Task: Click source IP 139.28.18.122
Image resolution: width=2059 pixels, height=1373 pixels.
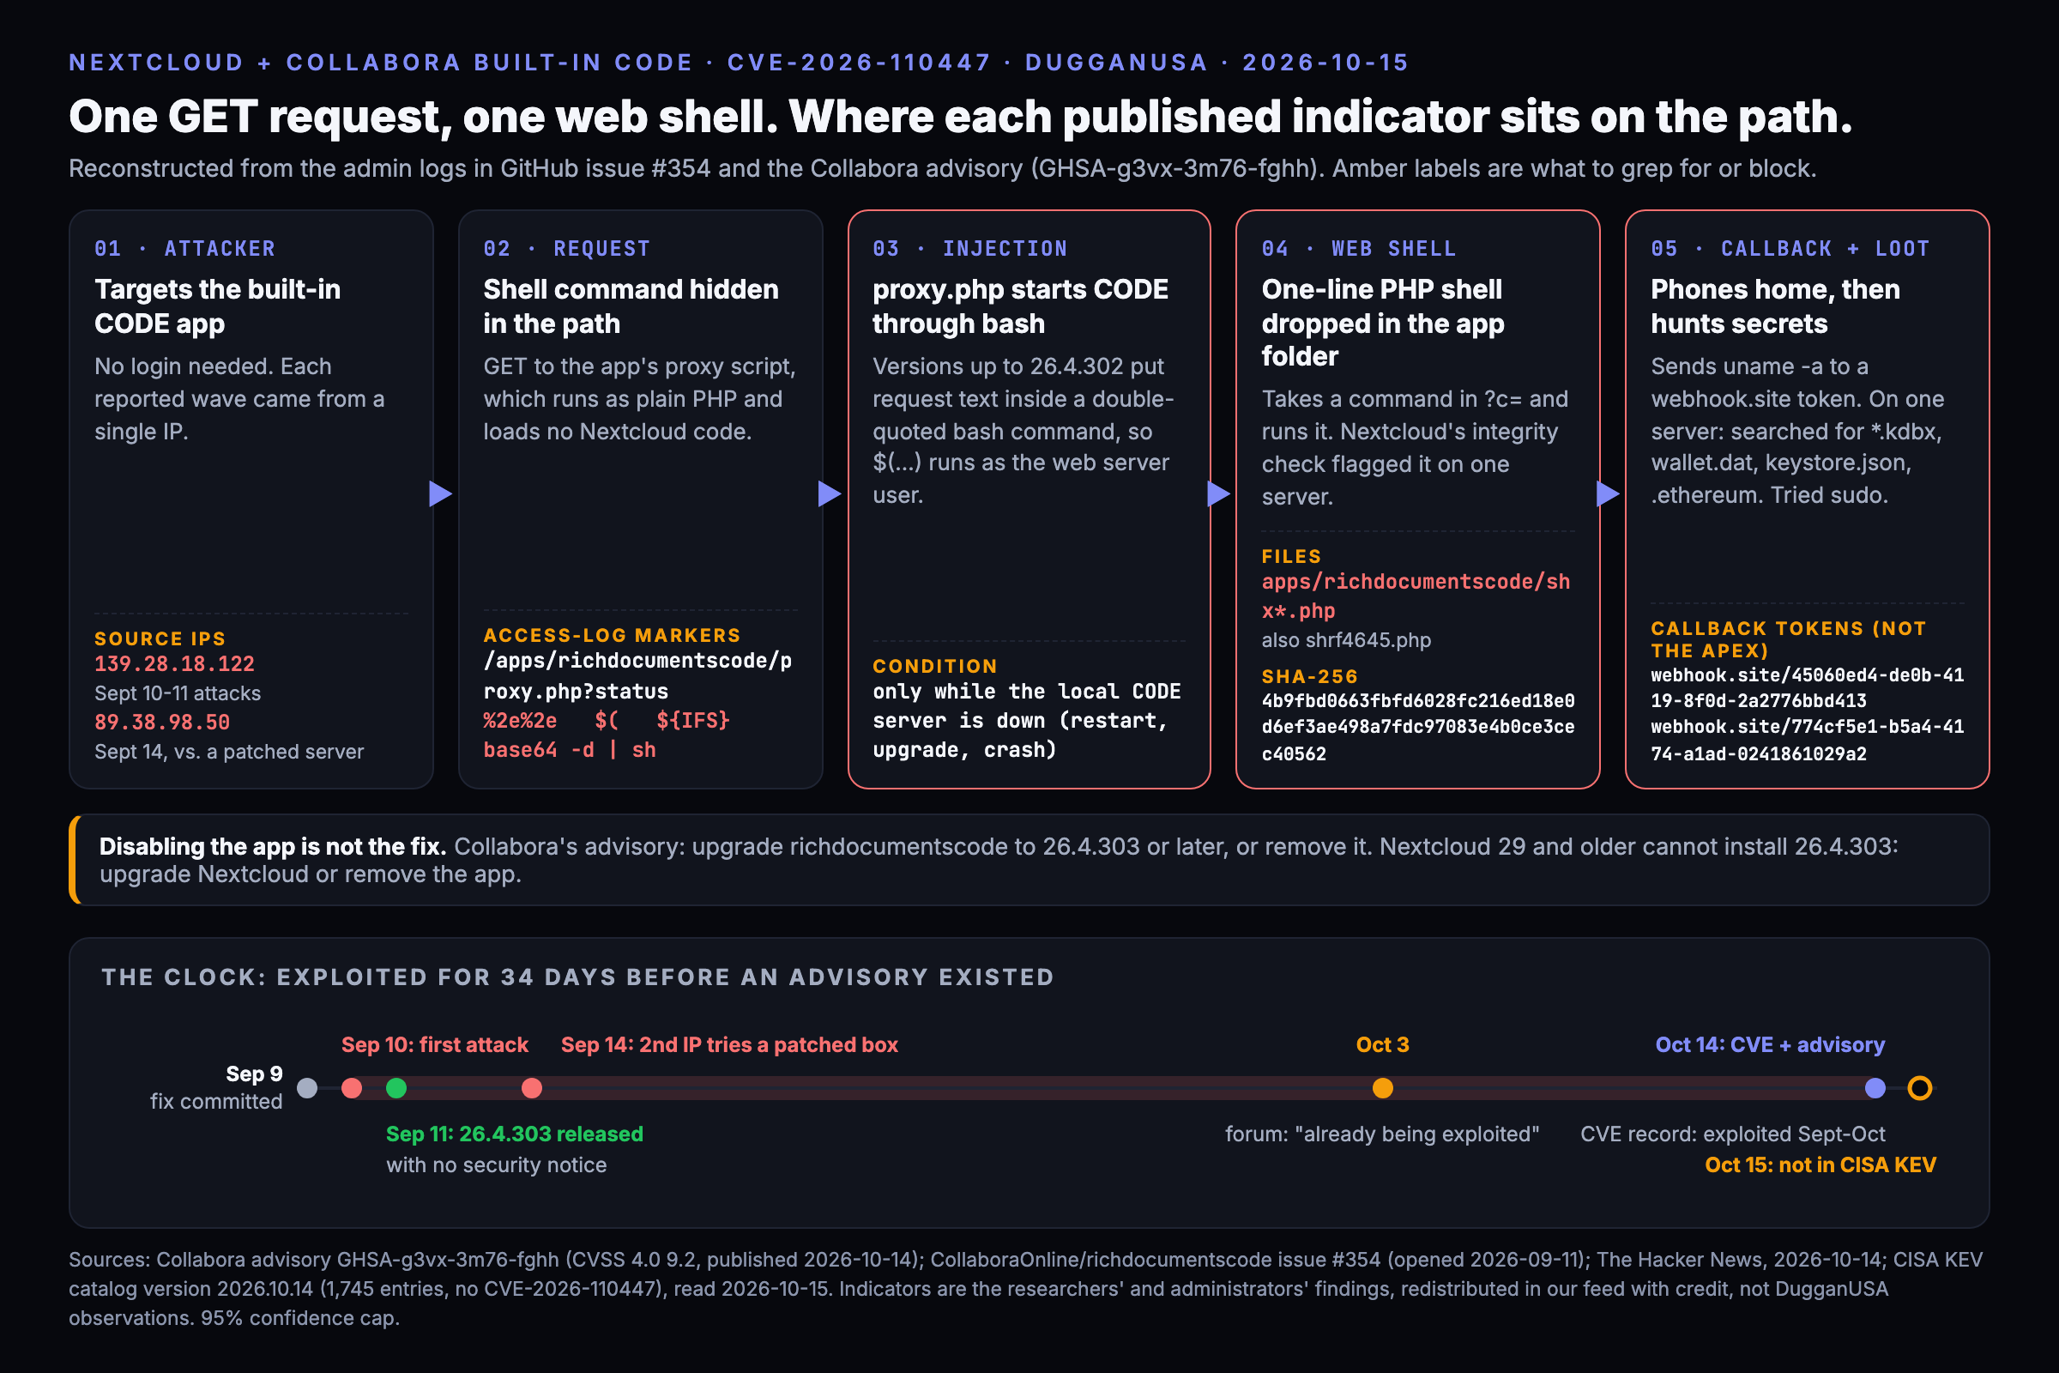Action: click(x=174, y=664)
